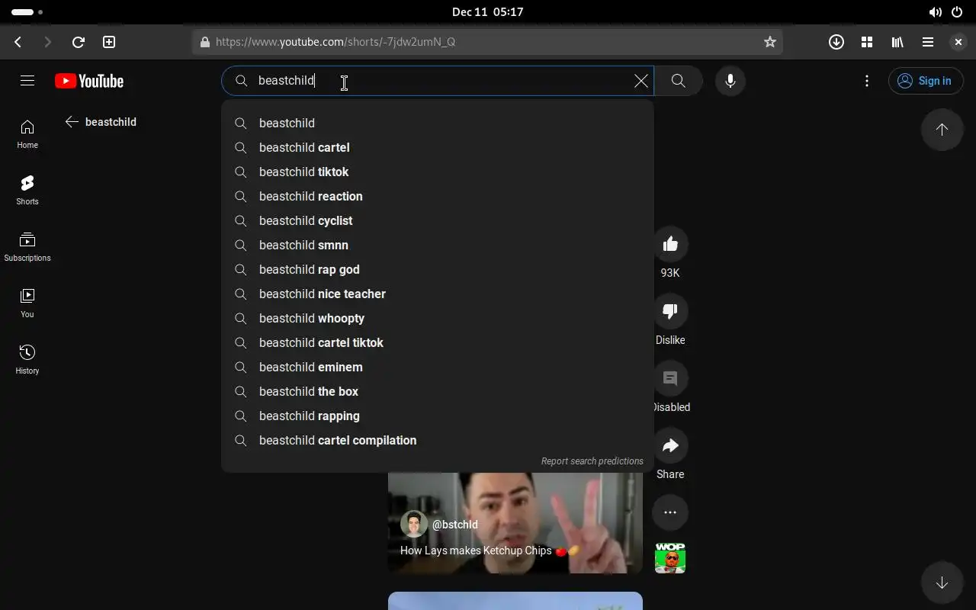The width and height of the screenshot is (976, 610).
Task: Go forward with the browser forward arrow
Action: point(48,42)
